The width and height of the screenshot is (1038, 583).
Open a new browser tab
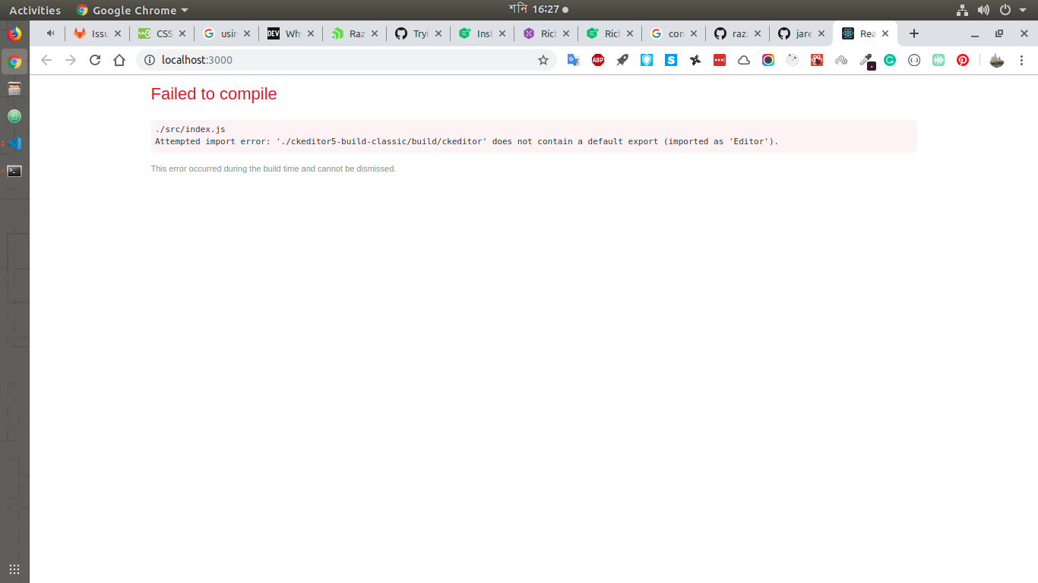point(914,33)
